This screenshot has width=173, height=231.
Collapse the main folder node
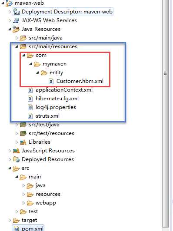pyautogui.click(x=17, y=177)
